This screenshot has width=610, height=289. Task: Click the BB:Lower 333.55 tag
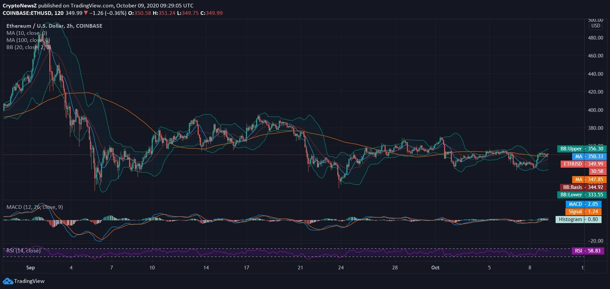point(581,195)
